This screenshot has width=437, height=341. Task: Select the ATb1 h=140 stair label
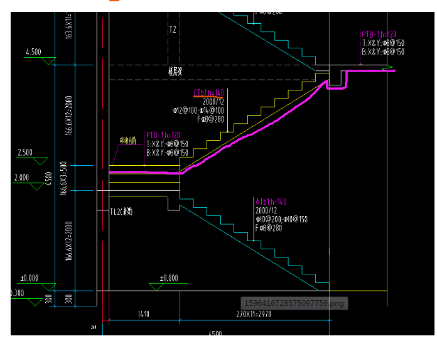pos(271,202)
